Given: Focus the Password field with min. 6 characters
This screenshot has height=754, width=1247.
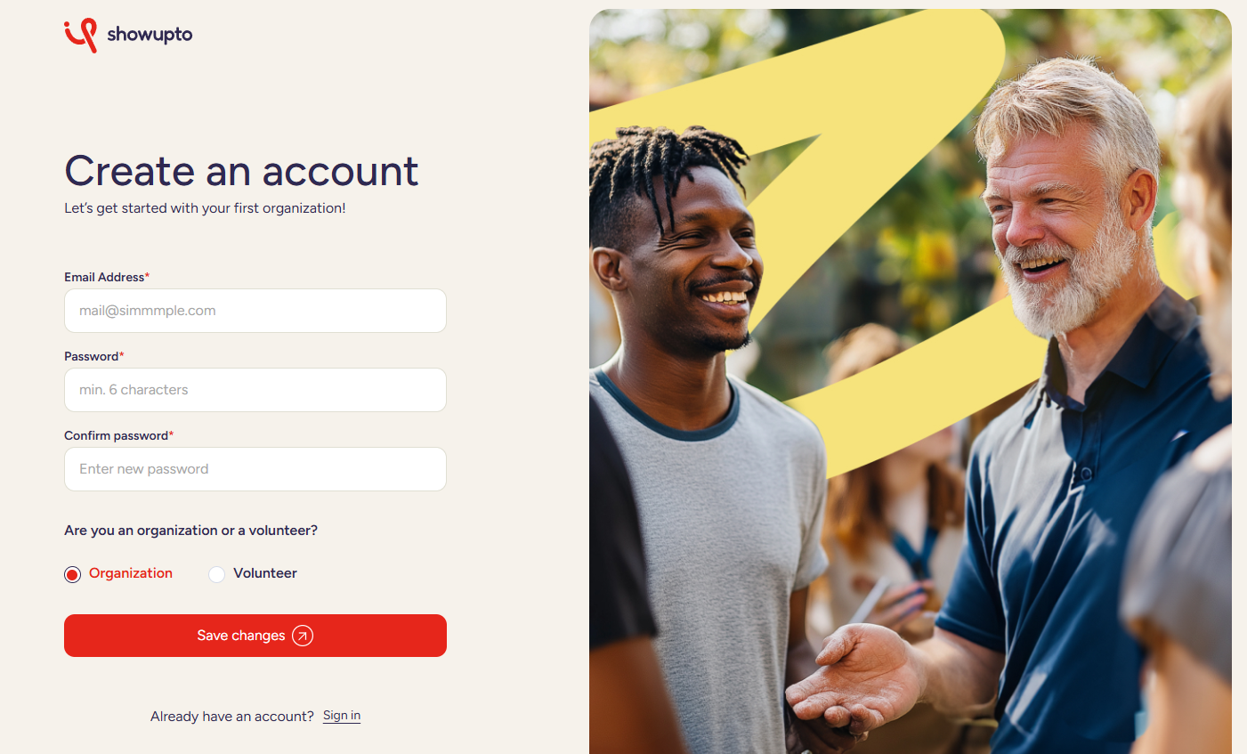Looking at the screenshot, I should point(255,390).
